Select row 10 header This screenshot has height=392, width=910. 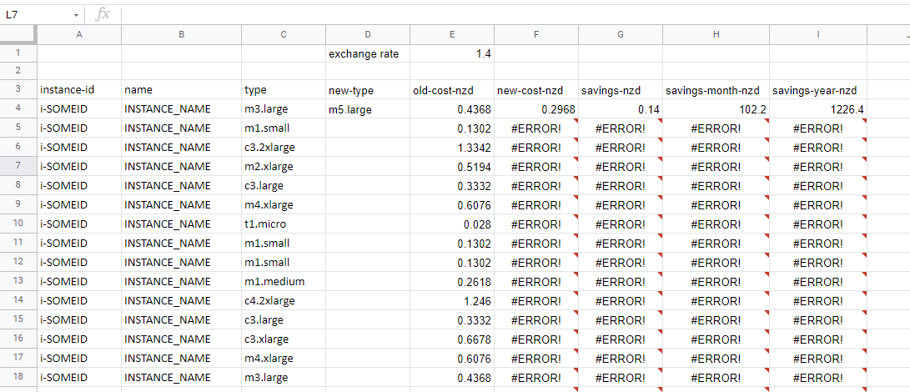click(x=18, y=224)
